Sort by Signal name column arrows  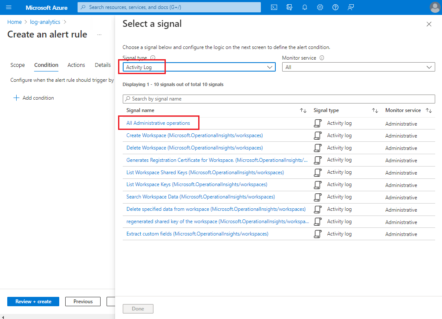tap(303, 110)
